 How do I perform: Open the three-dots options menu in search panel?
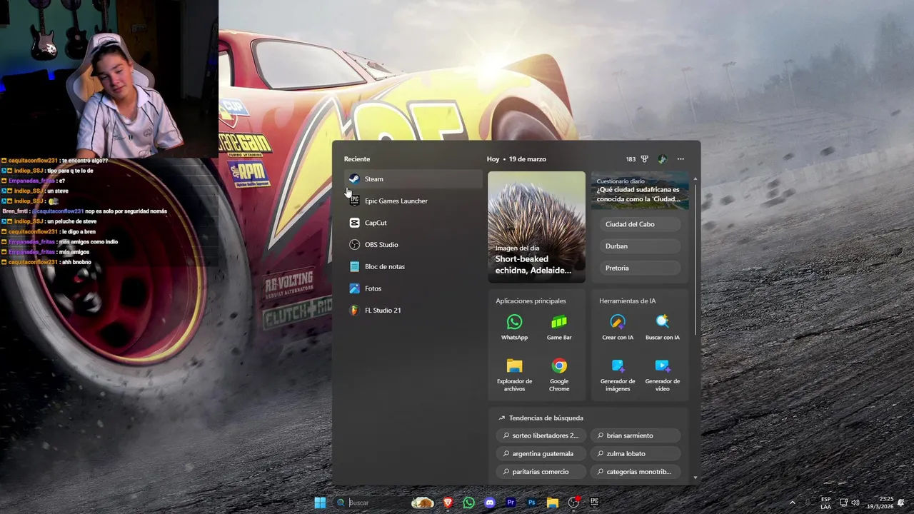[681, 159]
